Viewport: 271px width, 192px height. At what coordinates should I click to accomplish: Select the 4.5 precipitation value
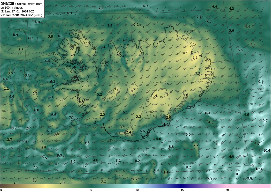coord(257,144)
